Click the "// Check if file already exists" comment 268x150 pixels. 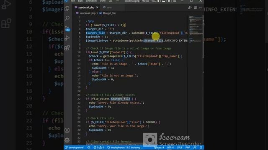pos(110,95)
